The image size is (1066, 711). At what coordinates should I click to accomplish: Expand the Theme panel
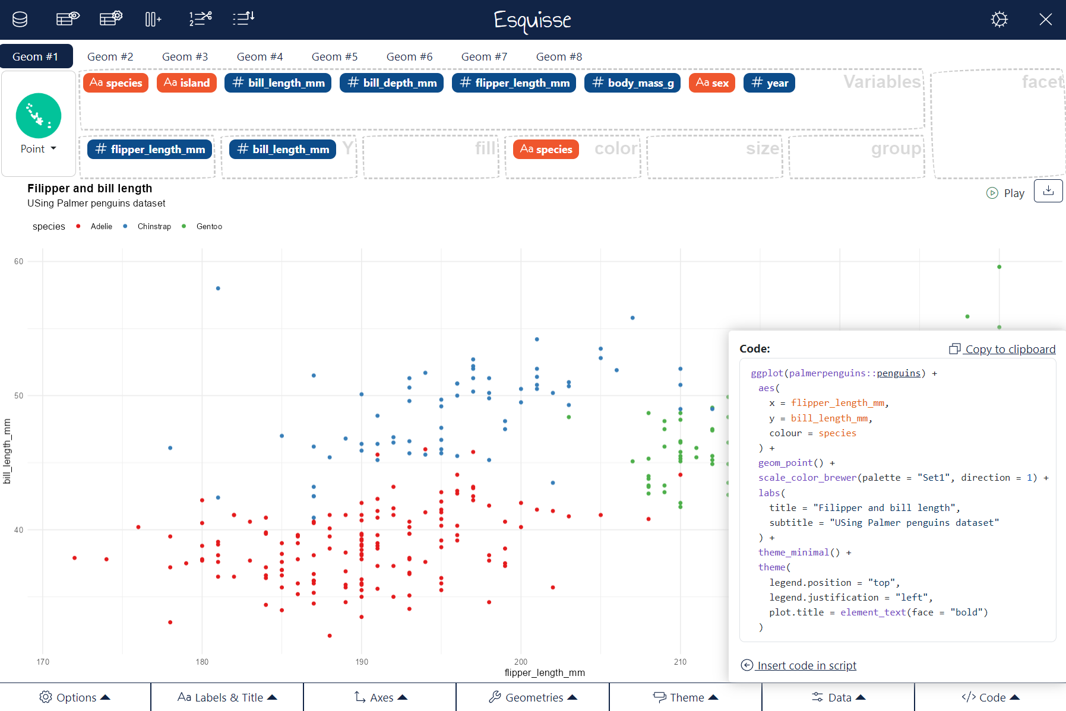(x=686, y=697)
